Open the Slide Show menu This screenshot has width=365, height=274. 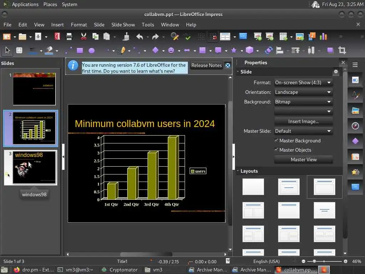click(123, 25)
